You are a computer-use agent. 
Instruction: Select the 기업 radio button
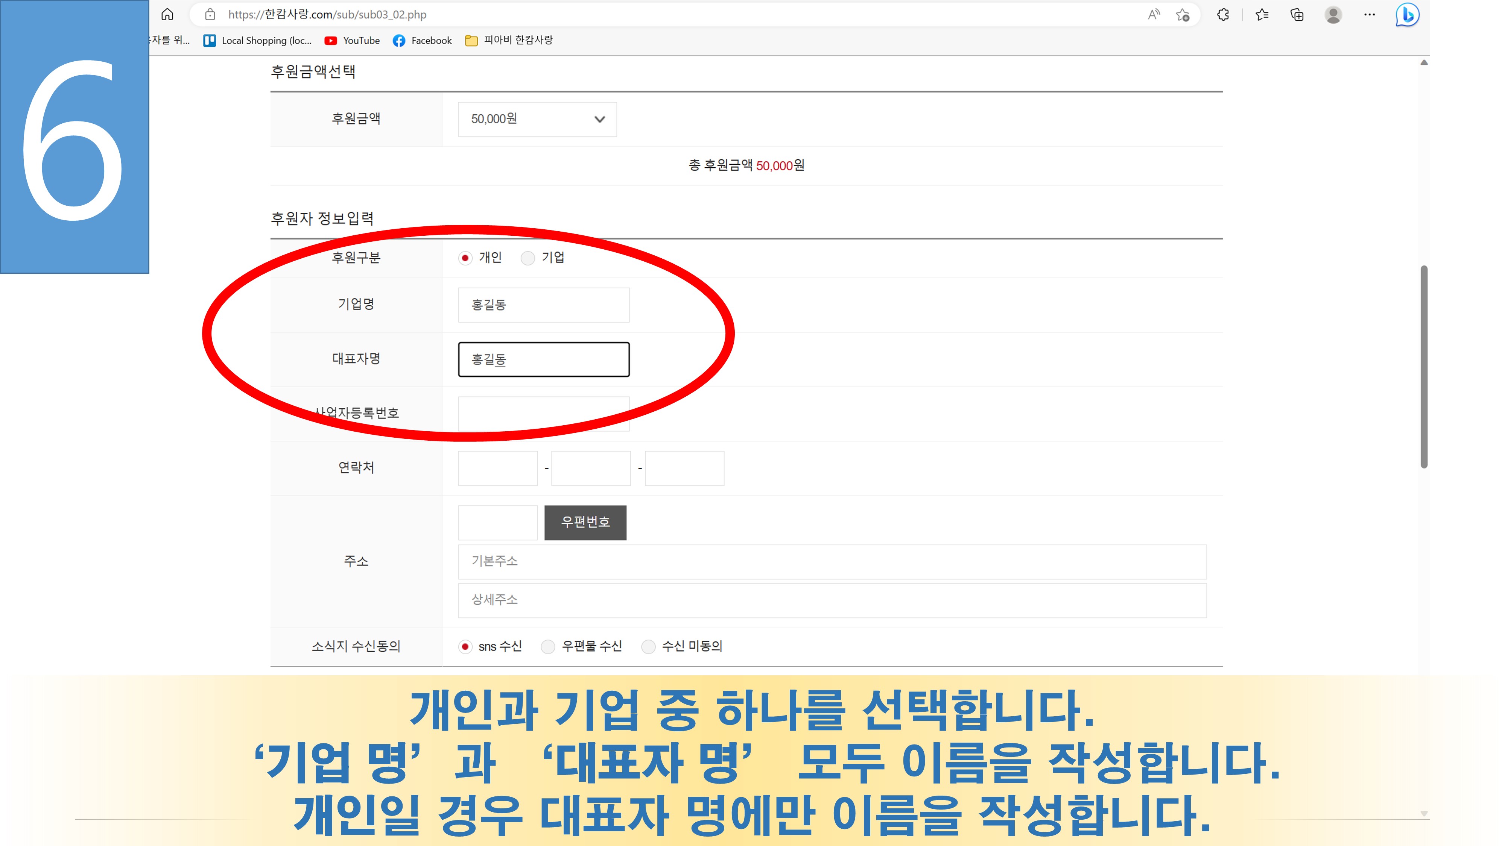pyautogui.click(x=528, y=258)
